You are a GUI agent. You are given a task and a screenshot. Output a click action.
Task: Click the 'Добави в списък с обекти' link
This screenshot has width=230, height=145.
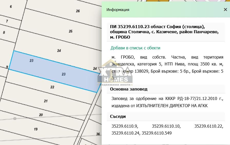pyautogui.click(x=135, y=48)
